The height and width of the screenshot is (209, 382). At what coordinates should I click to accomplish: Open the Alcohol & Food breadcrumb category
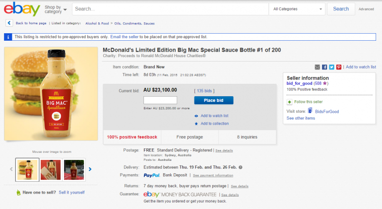tap(96, 23)
